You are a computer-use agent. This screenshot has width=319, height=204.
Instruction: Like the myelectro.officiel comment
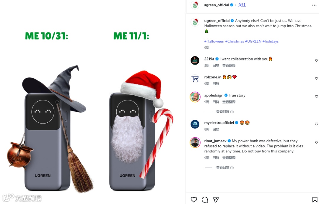316,124
